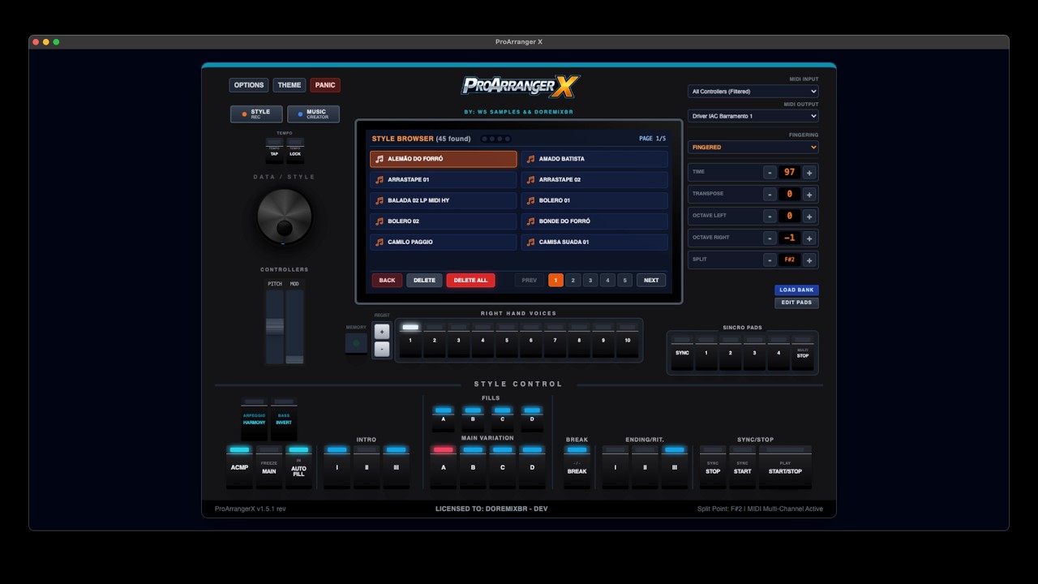Start playback with Play Start/Stop
The height and width of the screenshot is (584, 1038).
tap(785, 466)
